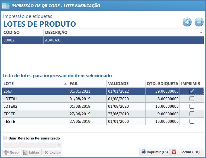The image size is (206, 158).
Task: Select the ABACAXI description cell
Action: point(123,40)
